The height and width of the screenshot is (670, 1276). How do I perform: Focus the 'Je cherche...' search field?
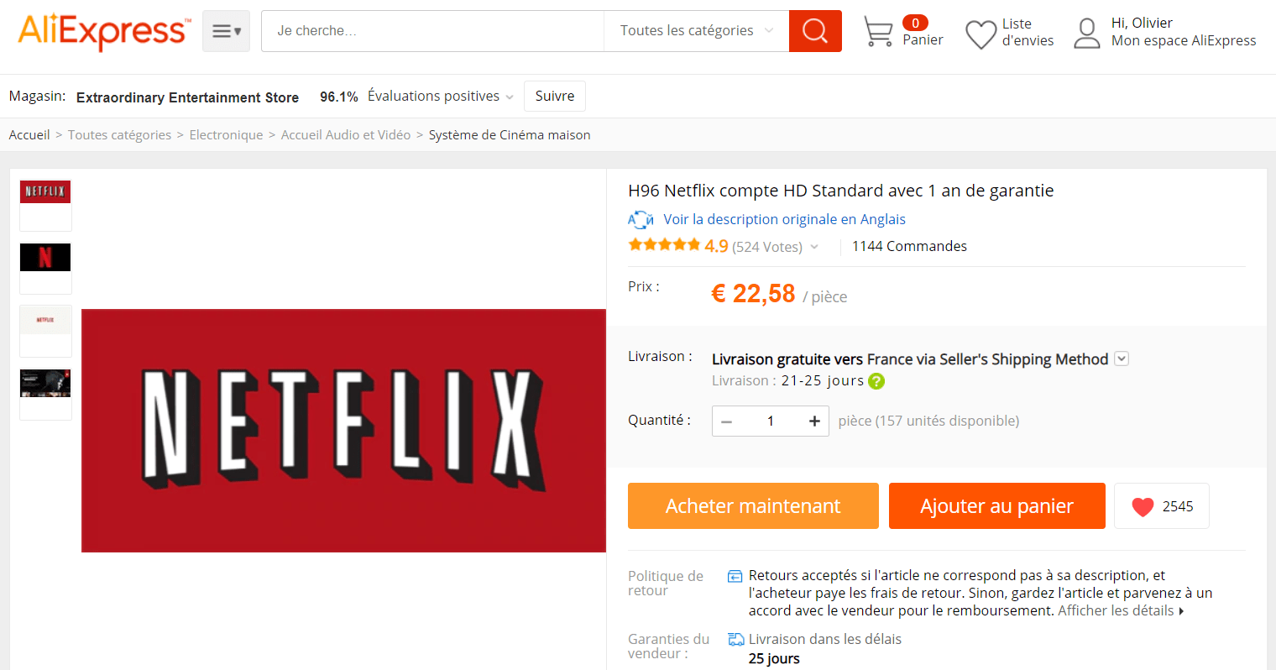[x=432, y=31]
